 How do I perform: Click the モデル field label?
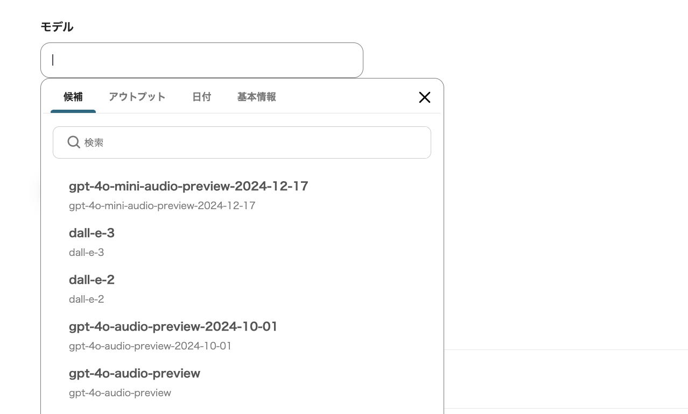(57, 27)
